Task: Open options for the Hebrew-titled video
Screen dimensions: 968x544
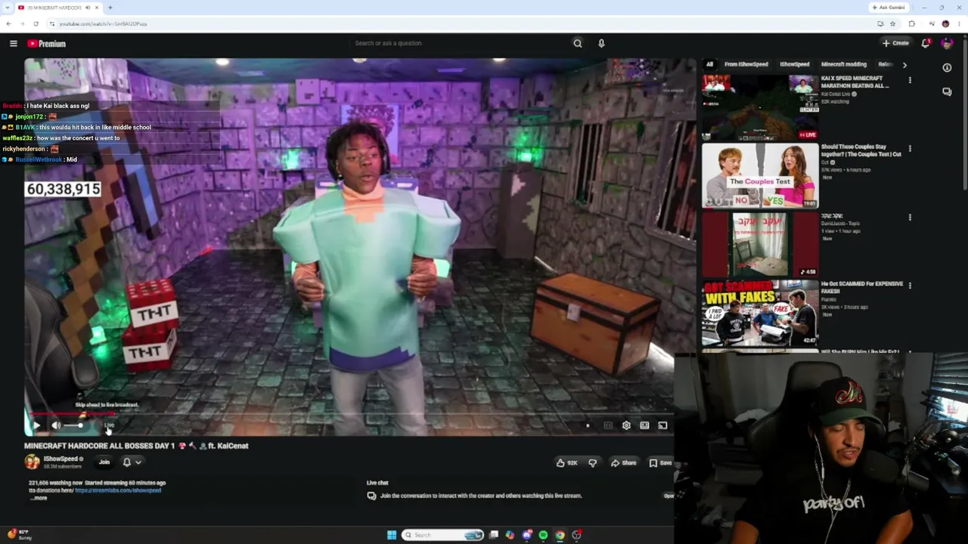Action: (910, 218)
